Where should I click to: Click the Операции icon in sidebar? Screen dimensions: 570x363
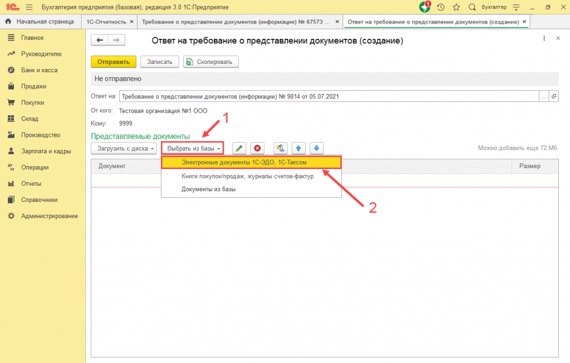11,167
